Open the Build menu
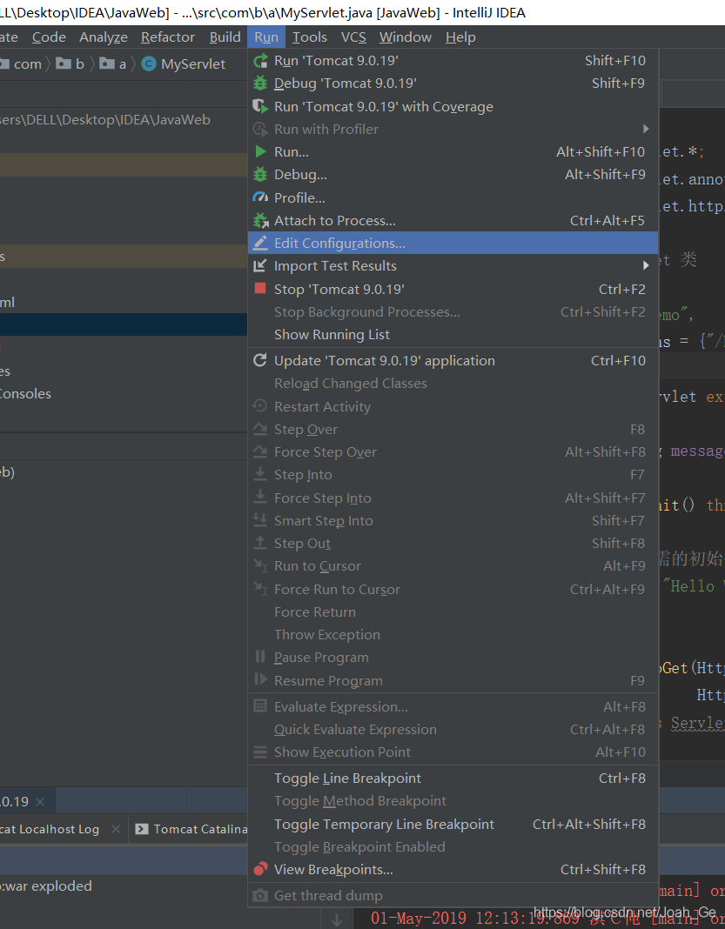 (x=225, y=37)
